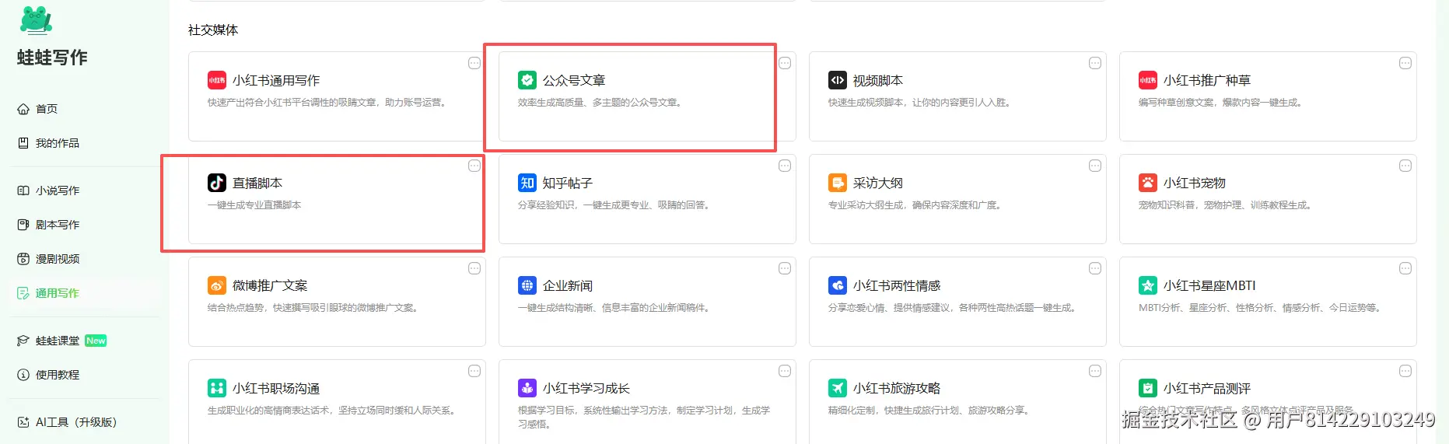Click the blue globe icon on 企业新闻
This screenshot has height=444, width=1449.
(x=527, y=285)
